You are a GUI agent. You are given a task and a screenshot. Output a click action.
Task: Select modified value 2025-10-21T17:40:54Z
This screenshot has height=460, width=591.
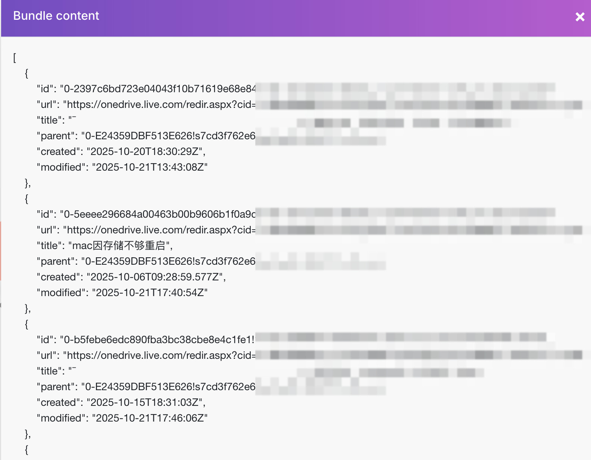point(150,293)
